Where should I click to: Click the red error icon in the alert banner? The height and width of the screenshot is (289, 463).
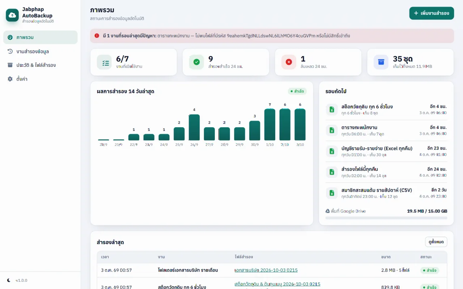[x=97, y=36]
